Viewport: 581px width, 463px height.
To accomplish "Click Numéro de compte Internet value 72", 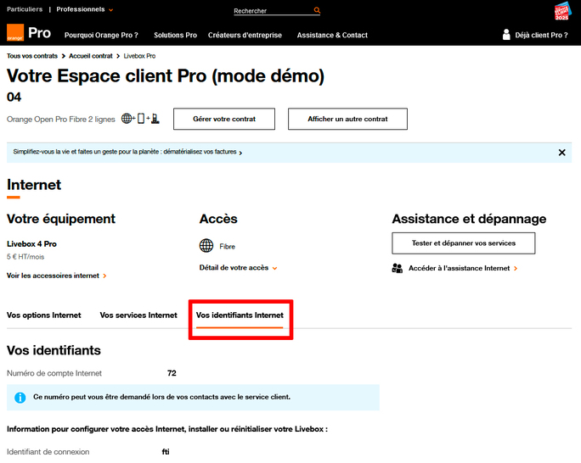I will (x=172, y=373).
